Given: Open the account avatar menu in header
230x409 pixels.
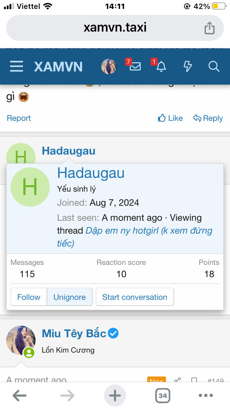Looking at the screenshot, I should coord(109,66).
